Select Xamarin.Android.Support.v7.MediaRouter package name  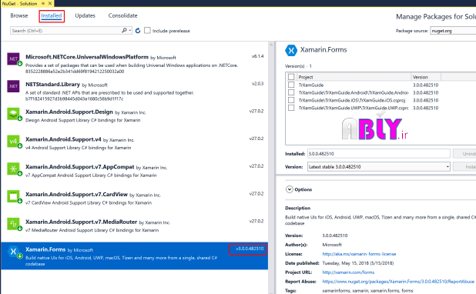82,222
